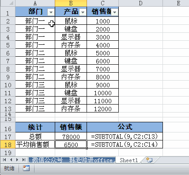Go to last sheet navigation arrow
The width and height of the screenshot is (189, 175).
click(x=24, y=159)
